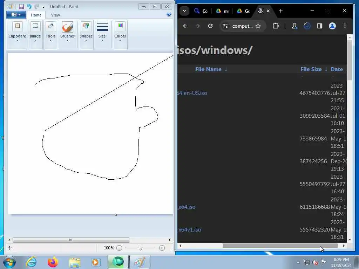Click file size value 733865984
The width and height of the screenshot is (359, 269).
(x=313, y=139)
